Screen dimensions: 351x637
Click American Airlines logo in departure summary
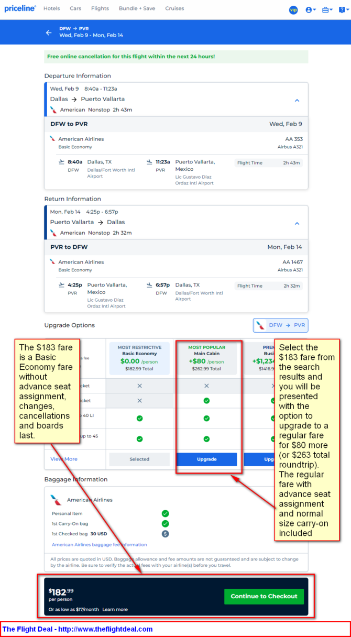point(54,109)
